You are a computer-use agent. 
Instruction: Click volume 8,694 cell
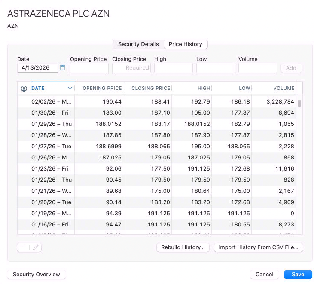[x=287, y=113]
